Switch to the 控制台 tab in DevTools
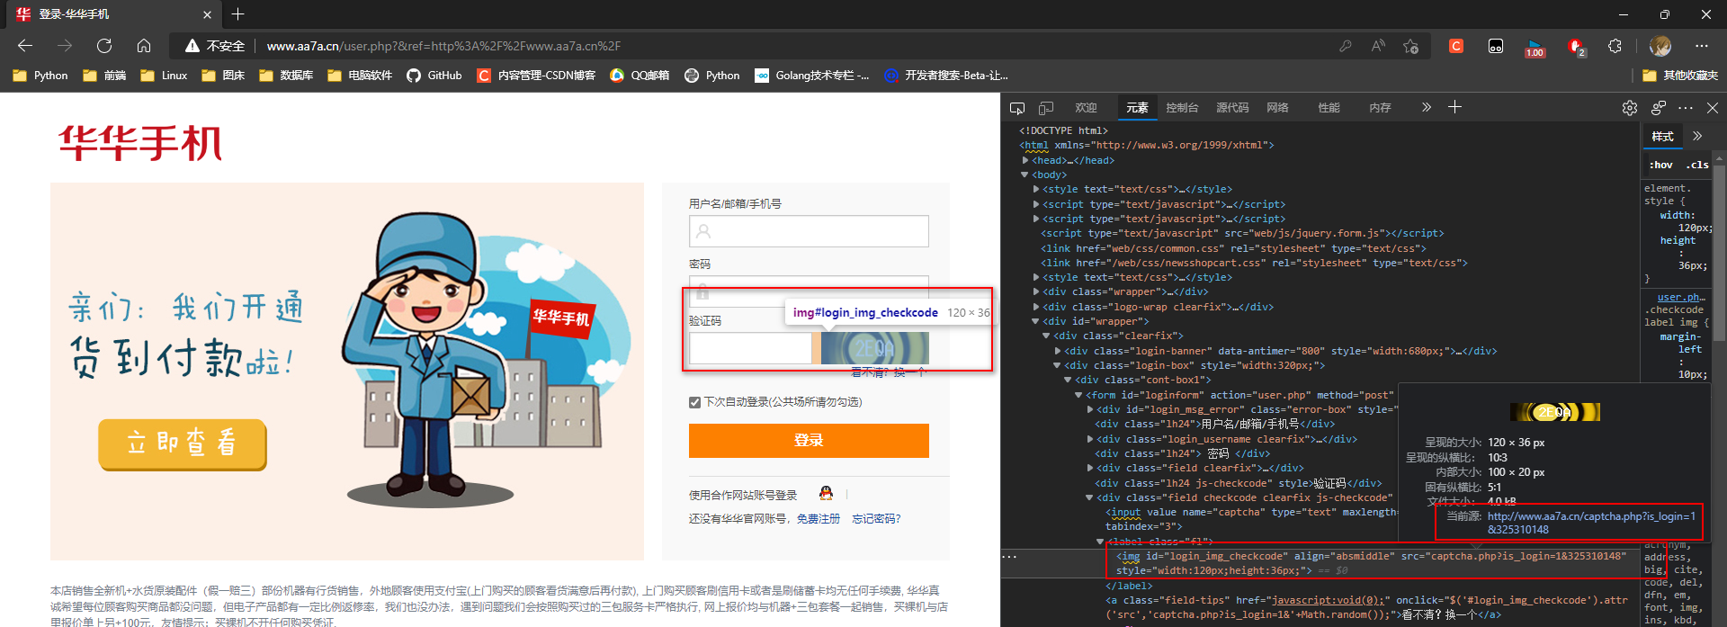Screen dimensions: 1727x627 [x=1182, y=108]
